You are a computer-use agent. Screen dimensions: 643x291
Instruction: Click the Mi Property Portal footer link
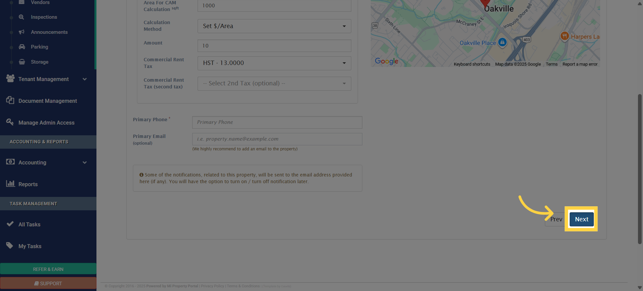click(x=183, y=286)
